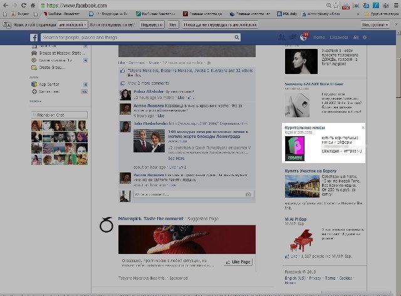Open notifications globe with 11 badge
The image size is (401, 296).
(x=304, y=37)
